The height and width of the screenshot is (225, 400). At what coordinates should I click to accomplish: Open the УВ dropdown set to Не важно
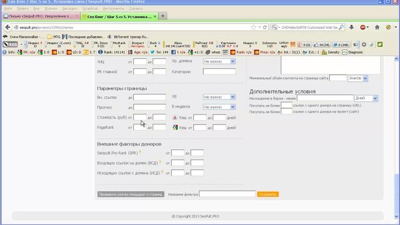point(219,97)
